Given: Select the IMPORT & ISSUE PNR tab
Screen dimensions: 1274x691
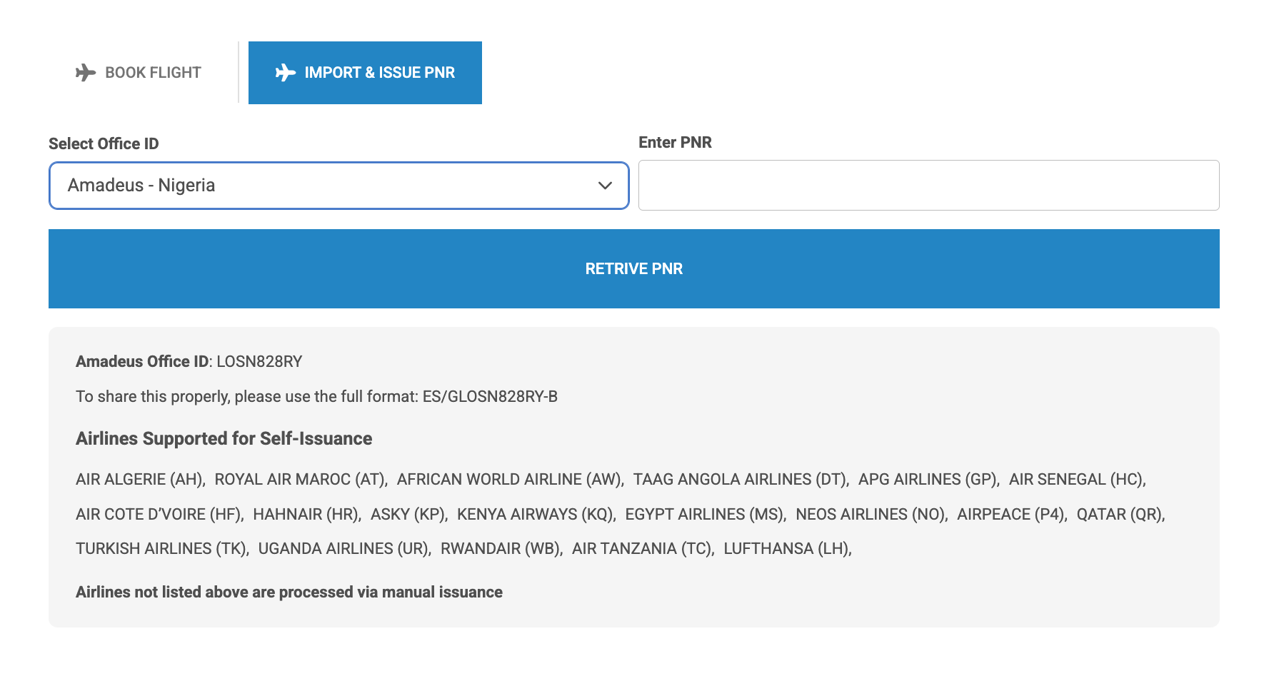Looking at the screenshot, I should pyautogui.click(x=365, y=73).
